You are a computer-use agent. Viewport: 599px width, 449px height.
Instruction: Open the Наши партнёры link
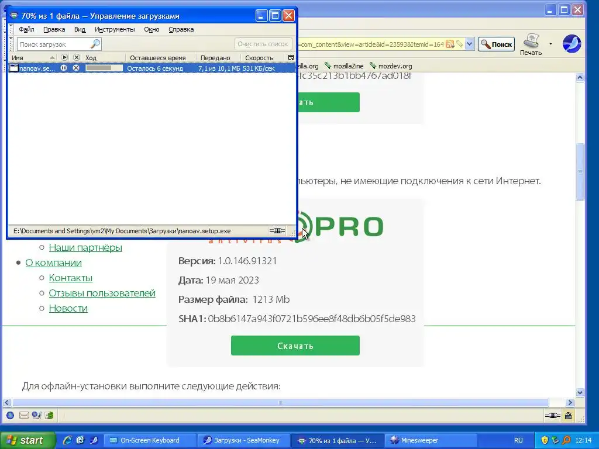pyautogui.click(x=85, y=247)
